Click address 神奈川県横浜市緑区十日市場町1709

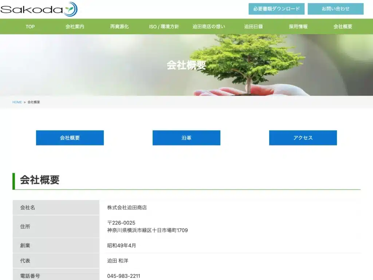coord(148,230)
